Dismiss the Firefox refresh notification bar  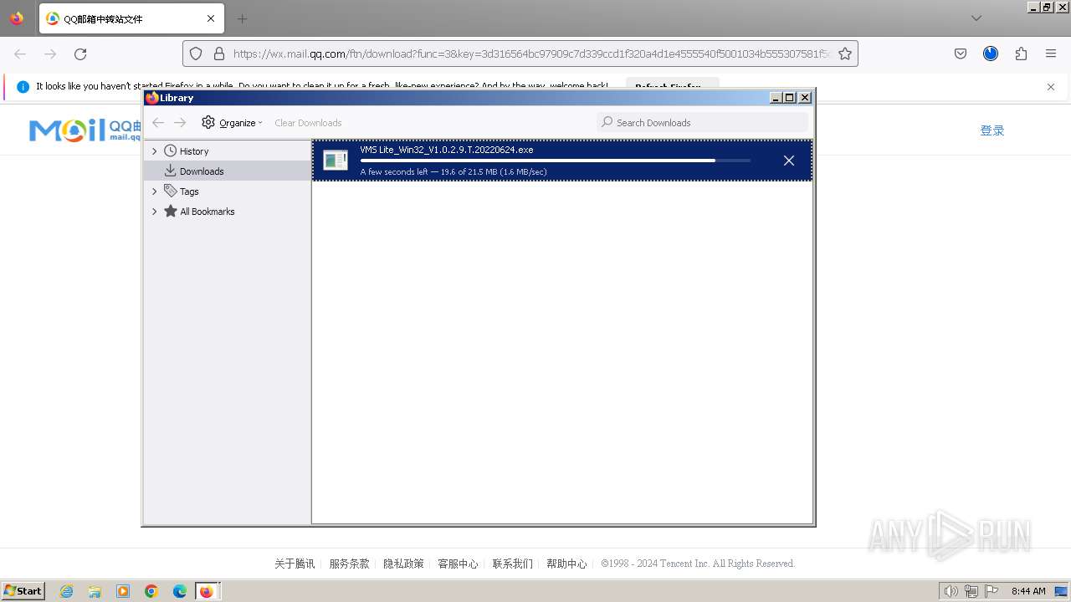click(x=1051, y=87)
